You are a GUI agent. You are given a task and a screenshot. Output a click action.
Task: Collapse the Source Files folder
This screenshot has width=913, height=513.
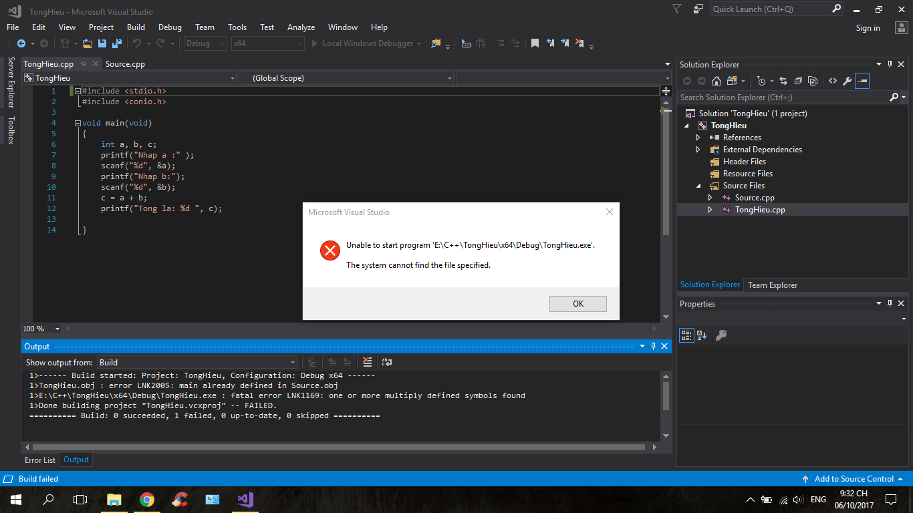coord(698,186)
